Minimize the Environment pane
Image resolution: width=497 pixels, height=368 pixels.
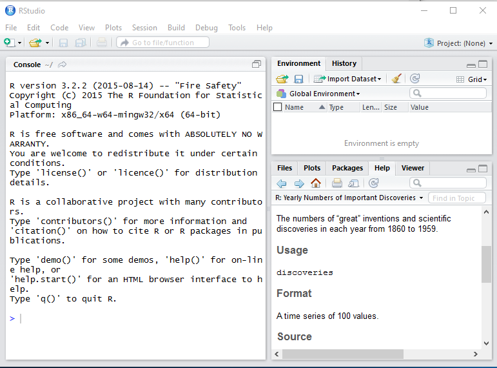click(471, 65)
